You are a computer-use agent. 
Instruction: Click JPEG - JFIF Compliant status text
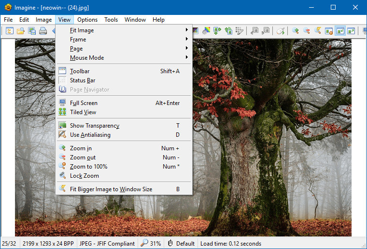(x=107, y=244)
